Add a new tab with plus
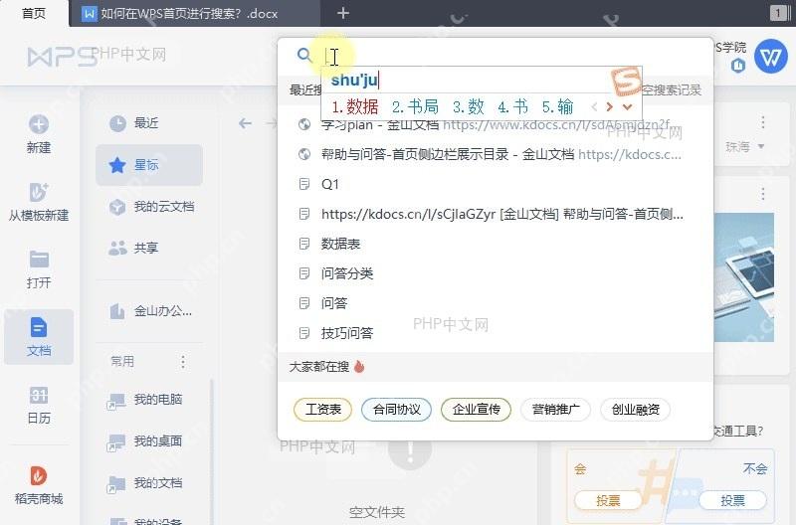 click(x=343, y=13)
